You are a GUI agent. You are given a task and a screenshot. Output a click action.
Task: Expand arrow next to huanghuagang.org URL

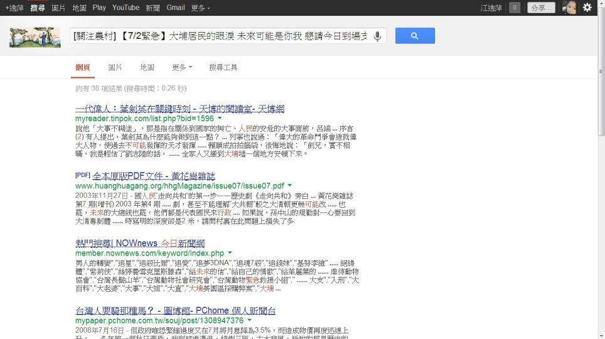tap(291, 186)
